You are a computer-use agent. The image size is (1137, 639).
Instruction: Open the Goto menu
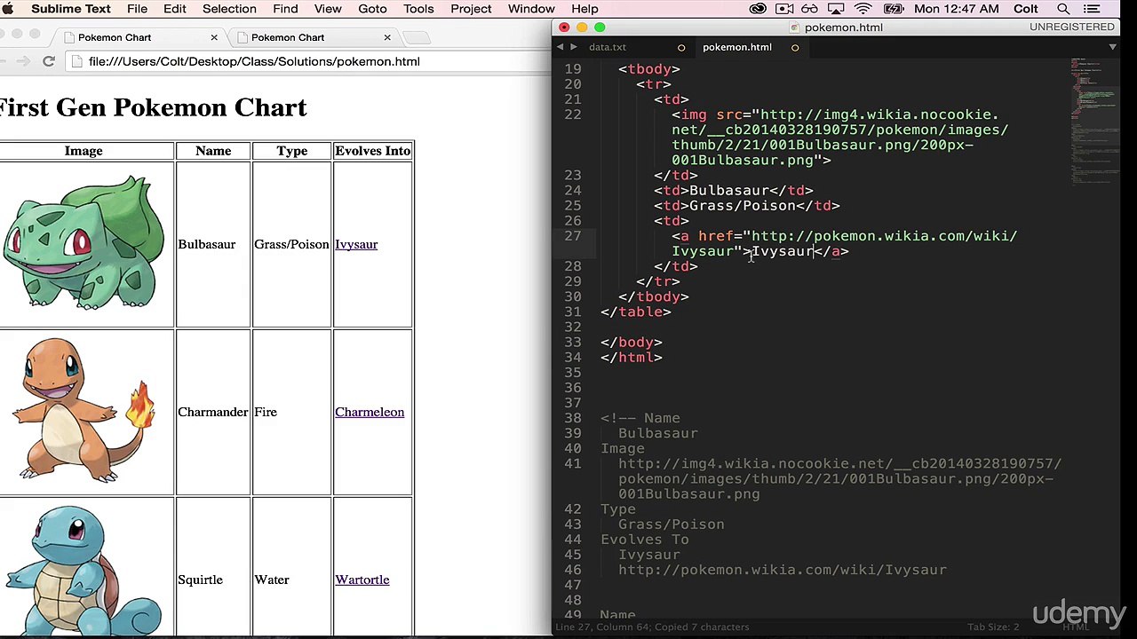click(x=372, y=9)
